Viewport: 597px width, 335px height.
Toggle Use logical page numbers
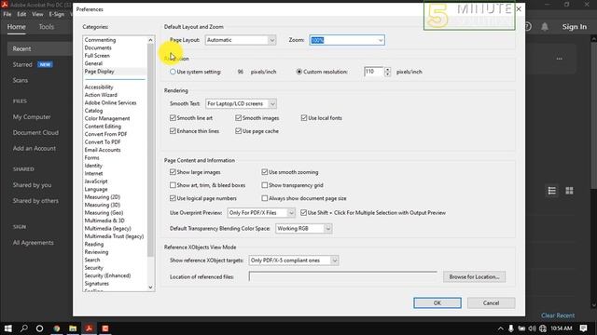point(173,198)
